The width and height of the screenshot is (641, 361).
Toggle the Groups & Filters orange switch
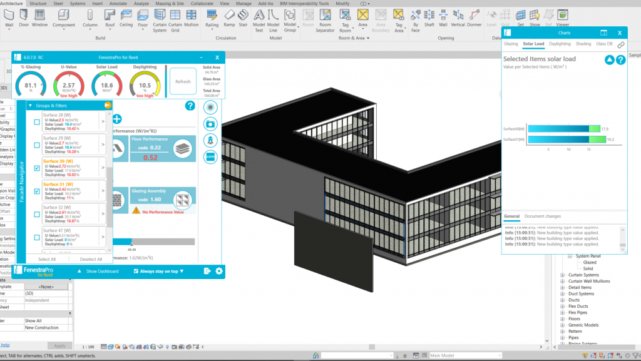[x=108, y=105]
